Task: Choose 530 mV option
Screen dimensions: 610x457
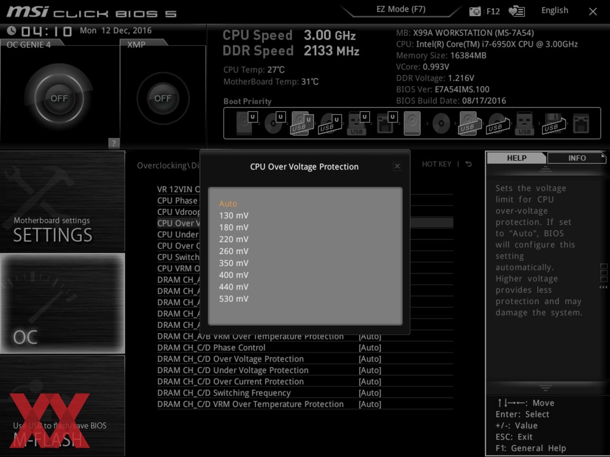Action: pos(234,299)
